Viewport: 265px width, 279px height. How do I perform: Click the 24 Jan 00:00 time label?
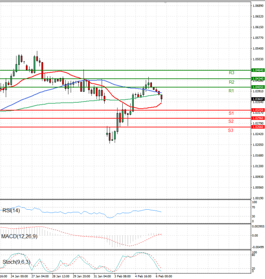pos(19,276)
